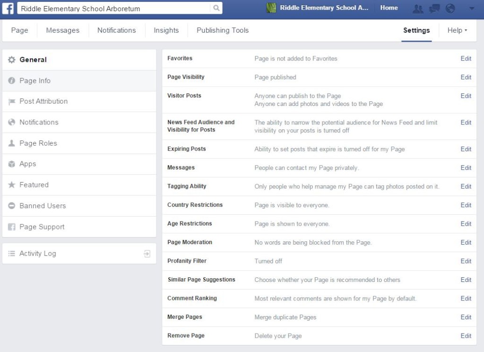Click the sidebar Notifications globe icon
The width and height of the screenshot is (484, 352).
click(11, 122)
